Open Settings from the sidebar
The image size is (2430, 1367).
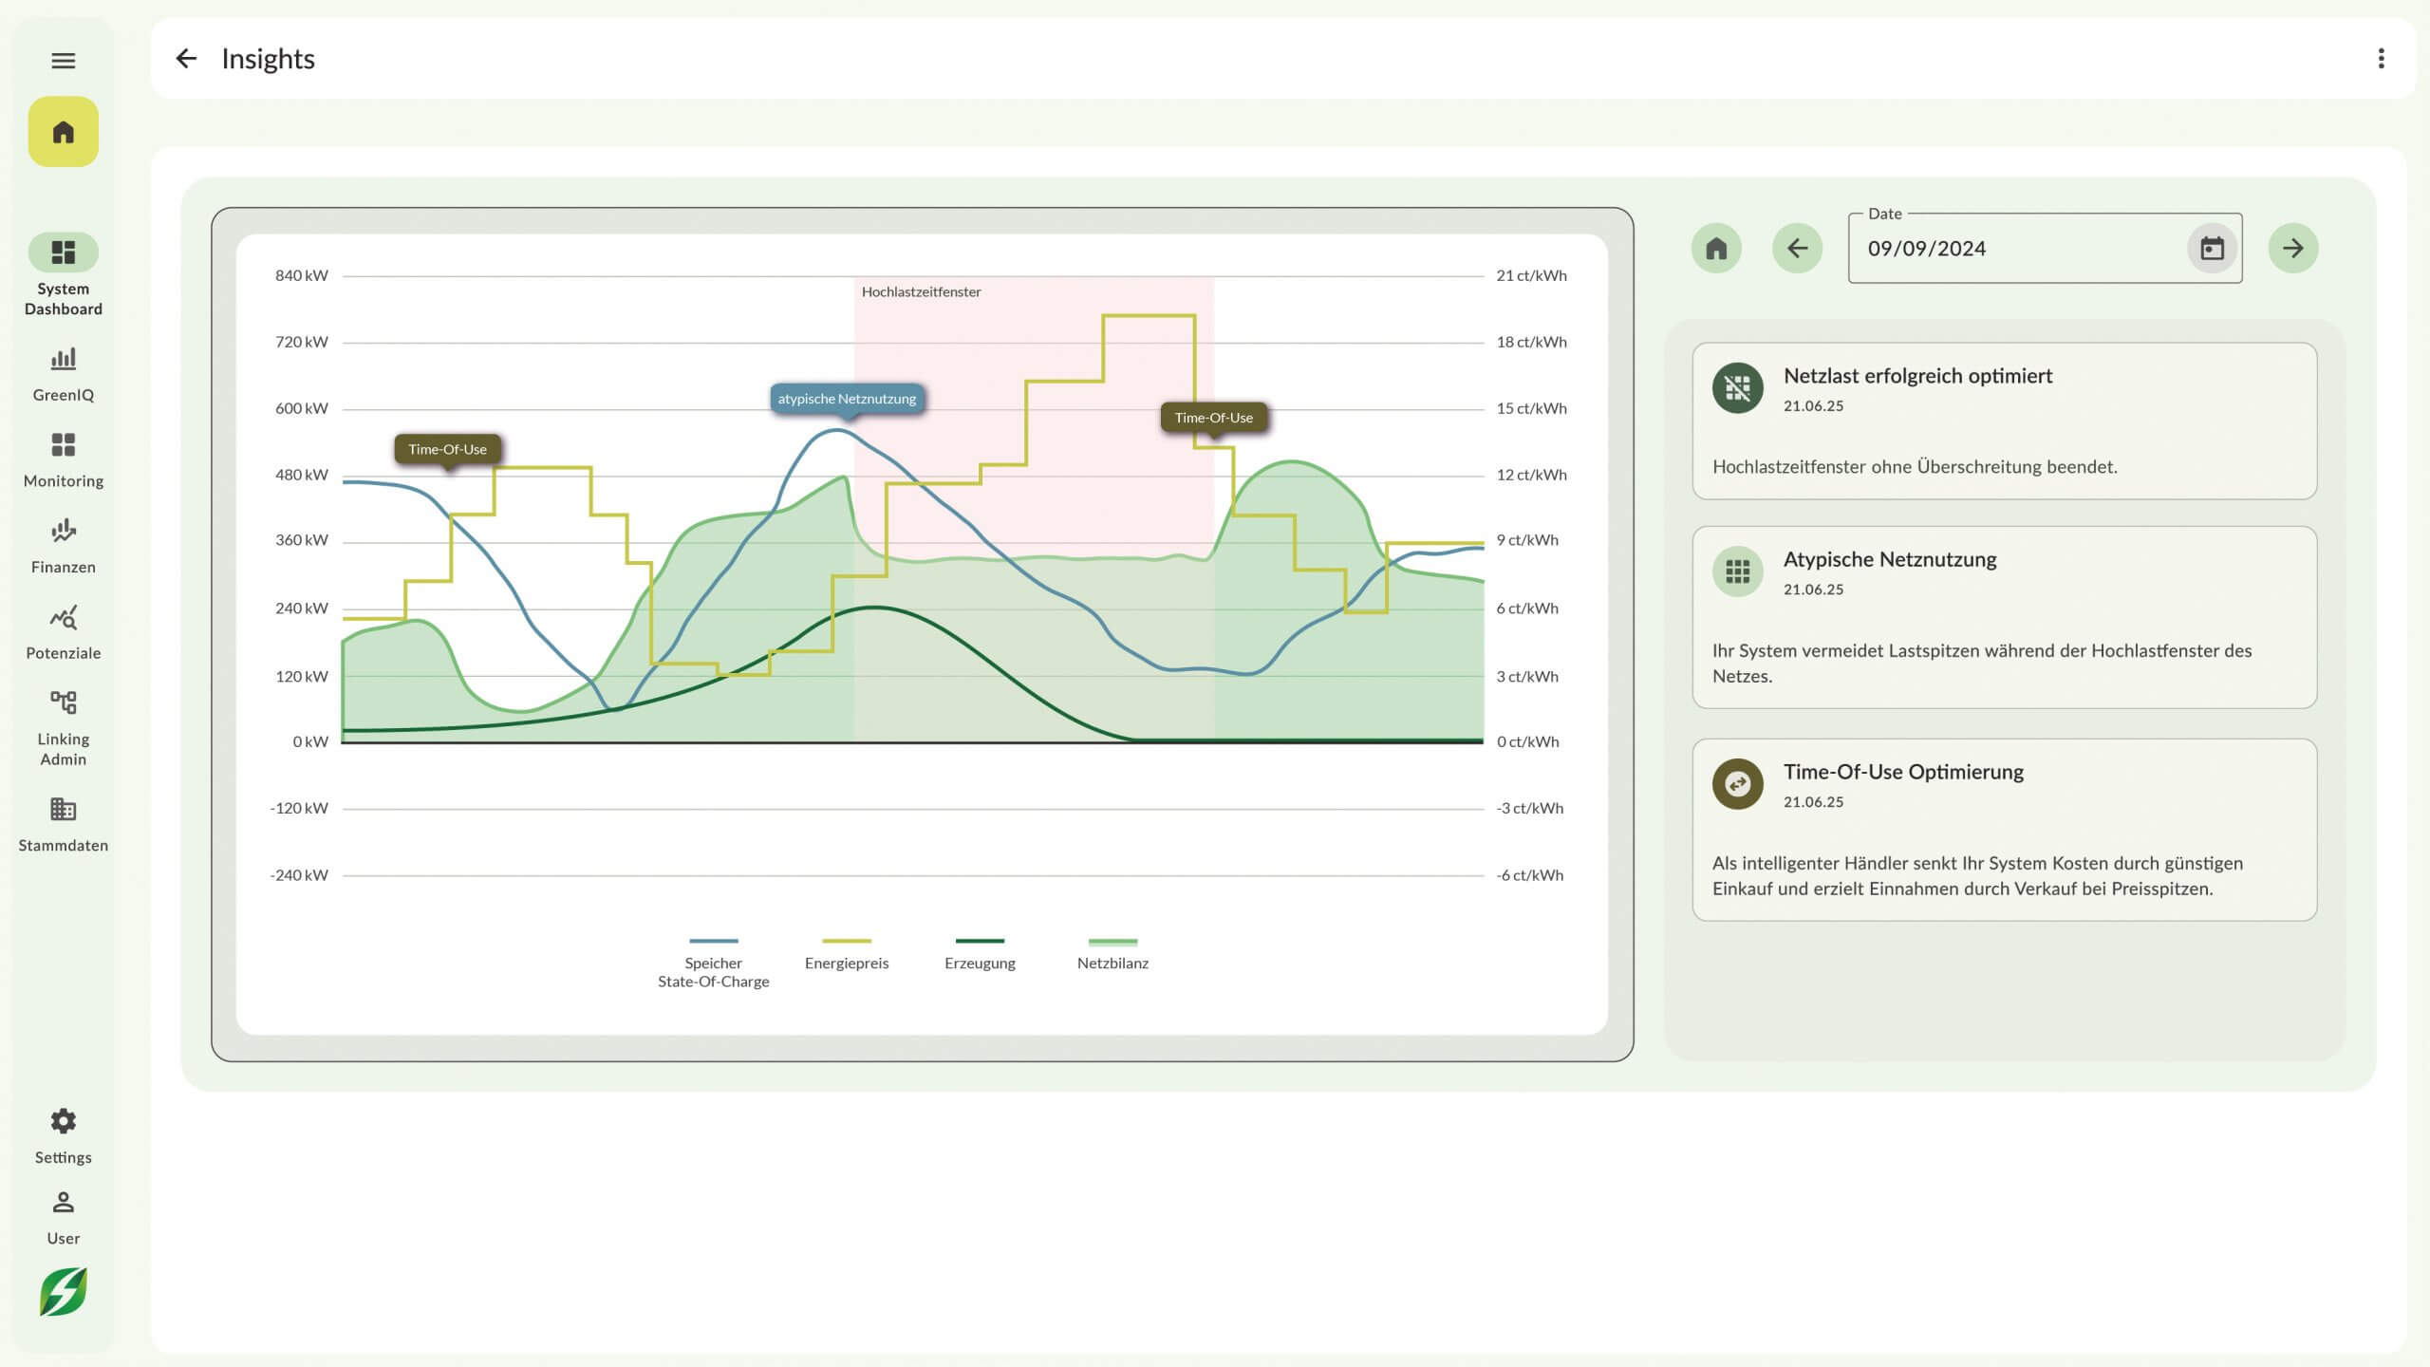[63, 1135]
